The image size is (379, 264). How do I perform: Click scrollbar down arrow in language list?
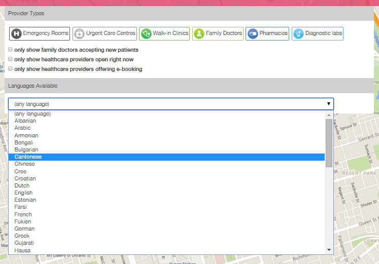(329, 250)
